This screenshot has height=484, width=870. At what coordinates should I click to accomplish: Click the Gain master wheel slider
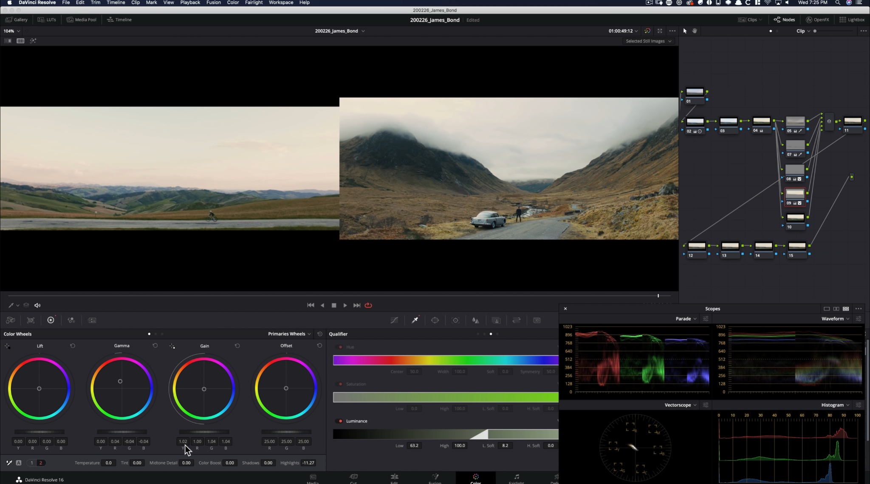point(204,432)
